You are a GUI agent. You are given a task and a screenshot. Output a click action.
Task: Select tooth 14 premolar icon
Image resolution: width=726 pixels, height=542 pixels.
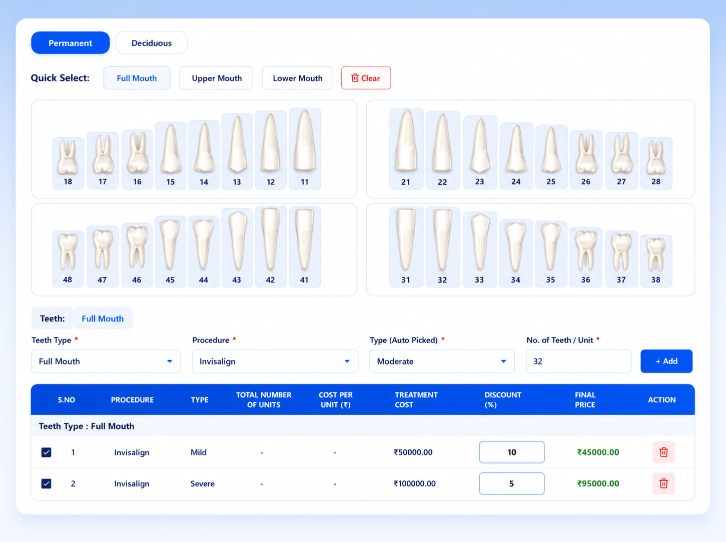coord(204,154)
